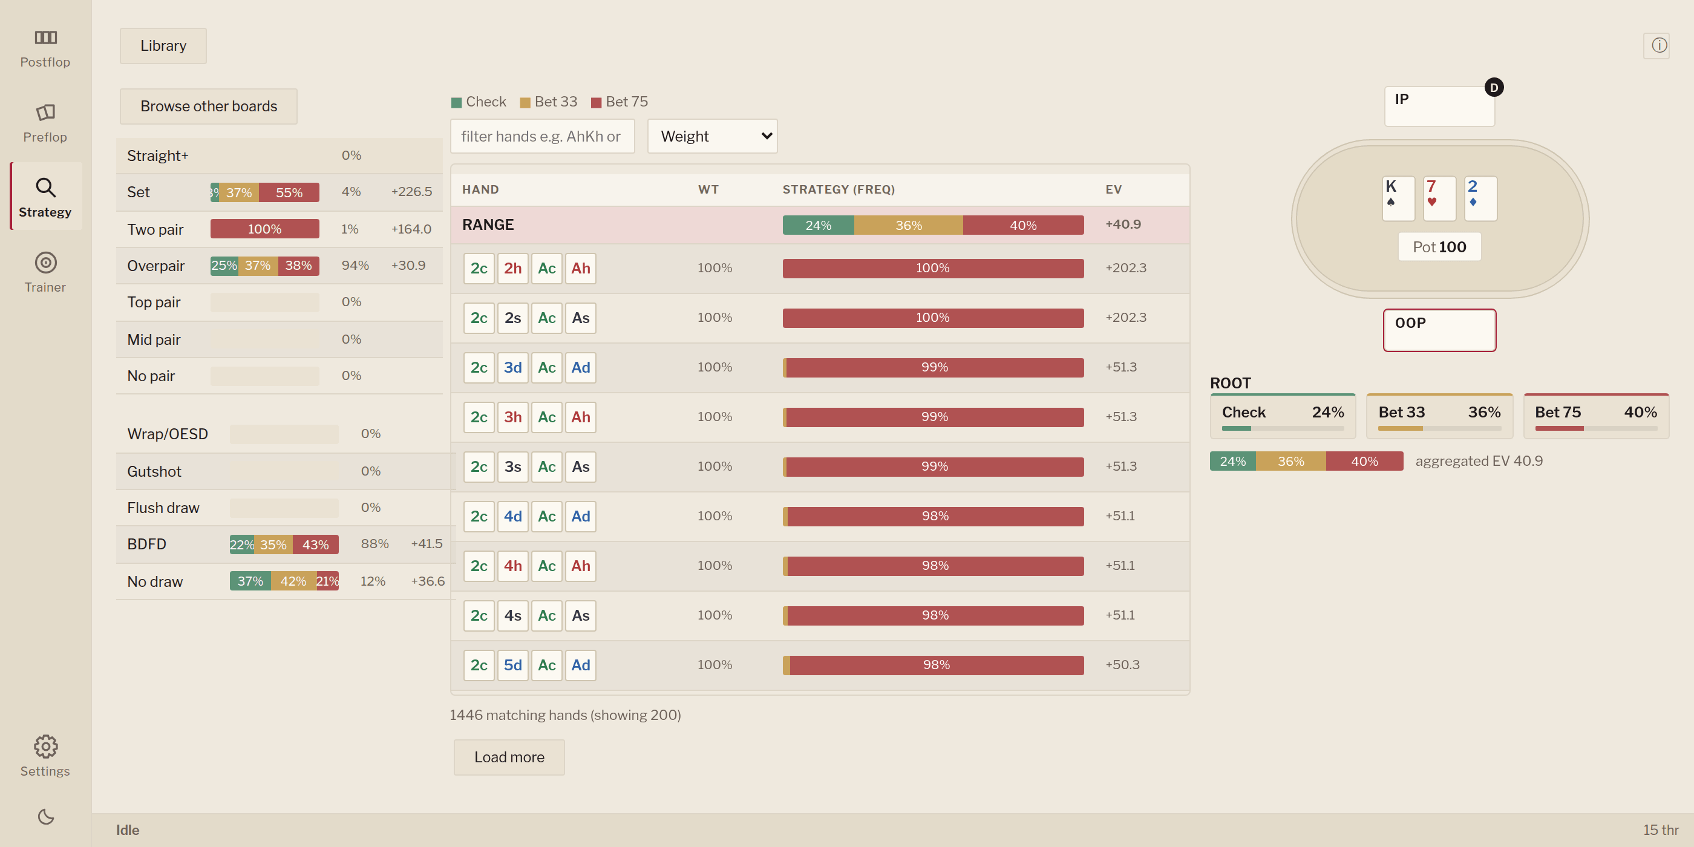Viewport: 1694px width, 847px height.
Task: Open the Postflop section icon
Action: tap(45, 38)
